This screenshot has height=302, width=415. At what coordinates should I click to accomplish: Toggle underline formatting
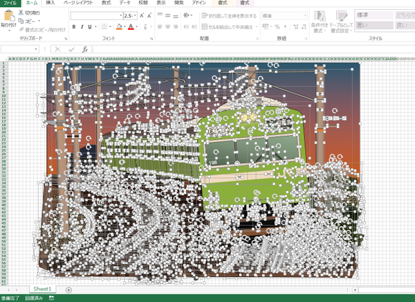[x=90, y=27]
